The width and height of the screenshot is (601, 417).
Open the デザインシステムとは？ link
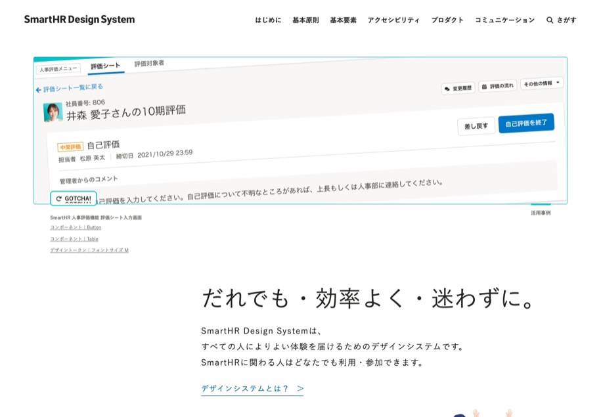point(252,388)
